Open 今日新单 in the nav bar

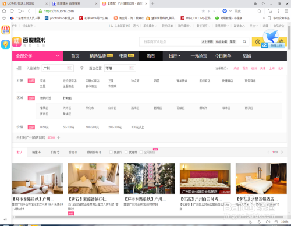coord(223,56)
